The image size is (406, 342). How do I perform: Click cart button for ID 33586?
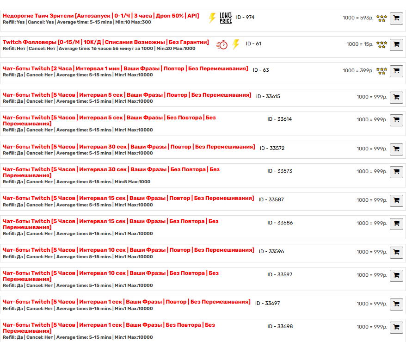(396, 224)
